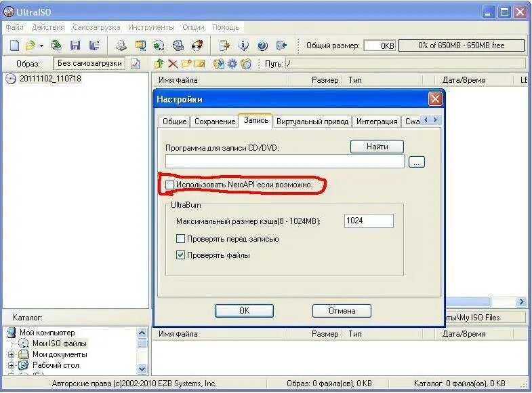Click the Make CD/DVD image icon
This screenshot has width=532, height=393.
[121, 45]
